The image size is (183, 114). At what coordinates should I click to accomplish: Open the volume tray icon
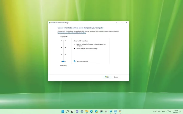(x=170, y=111)
